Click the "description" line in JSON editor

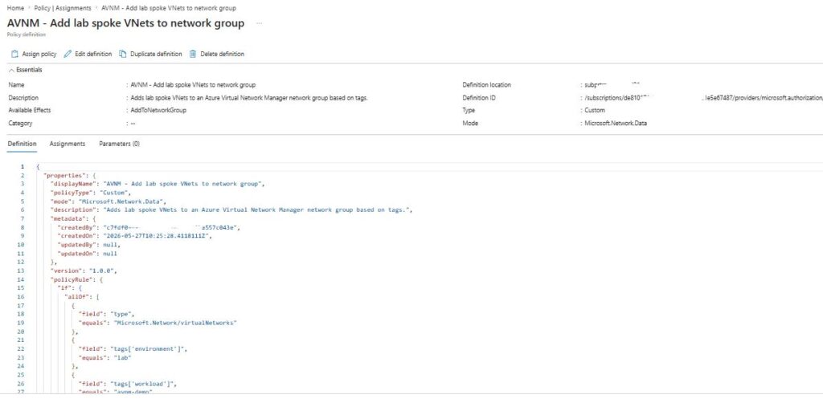click(231, 210)
